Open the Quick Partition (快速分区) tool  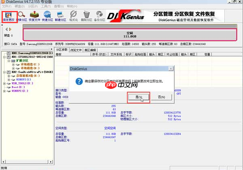click(x=47, y=16)
